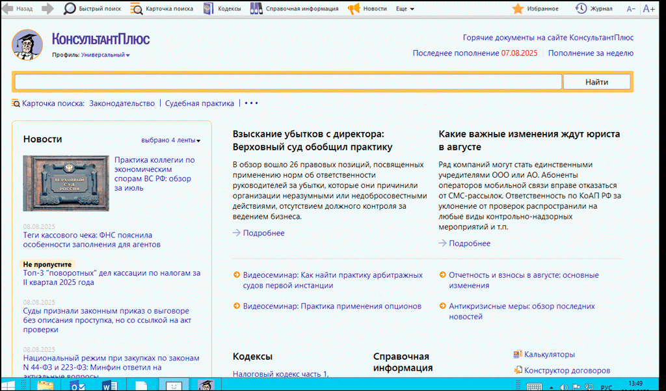This screenshot has width=666, height=391.
Task: Open File Explorer from the taskbar
Action: point(46,386)
